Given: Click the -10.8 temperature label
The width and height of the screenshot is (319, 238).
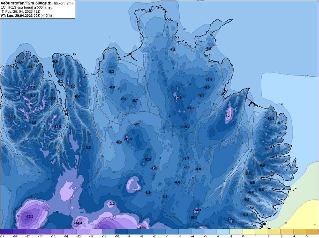Looking at the screenshot, I should (x=147, y=159).
